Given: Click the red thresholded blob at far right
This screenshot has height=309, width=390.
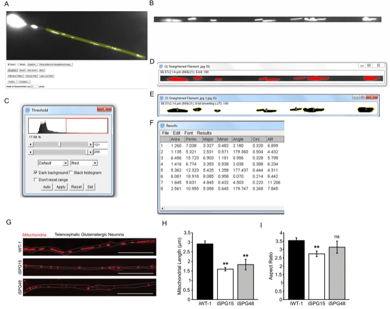Looking at the screenshot, I should [371, 78].
